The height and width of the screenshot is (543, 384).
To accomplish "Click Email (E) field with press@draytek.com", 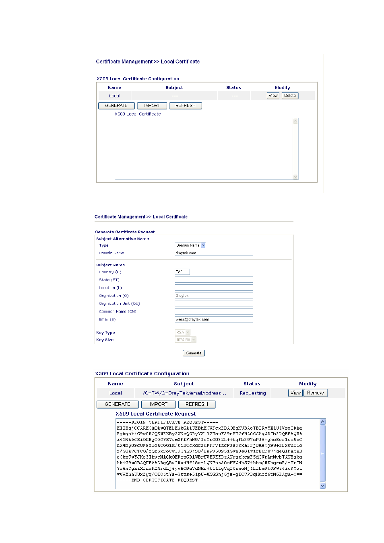I will [214, 319].
